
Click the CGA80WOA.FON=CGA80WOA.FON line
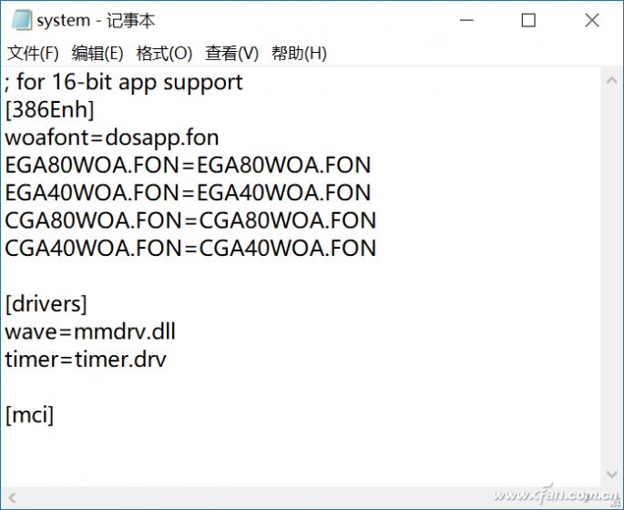190,220
